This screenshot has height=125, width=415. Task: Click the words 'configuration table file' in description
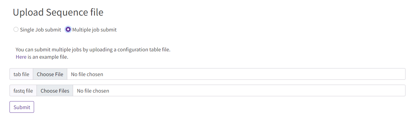click(x=143, y=49)
